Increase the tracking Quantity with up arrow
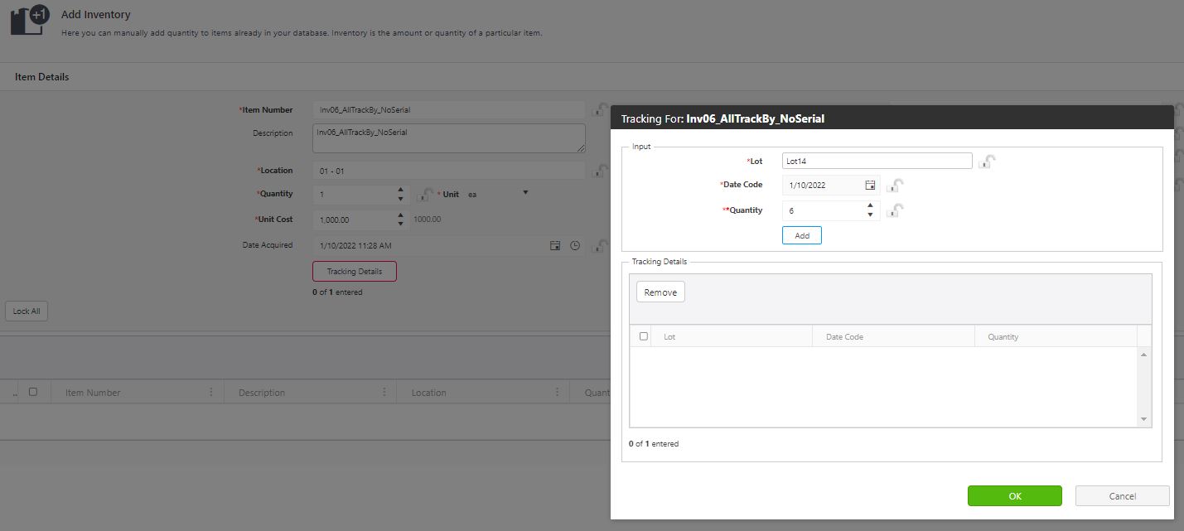Image resolution: width=1184 pixels, height=531 pixels. click(870, 206)
